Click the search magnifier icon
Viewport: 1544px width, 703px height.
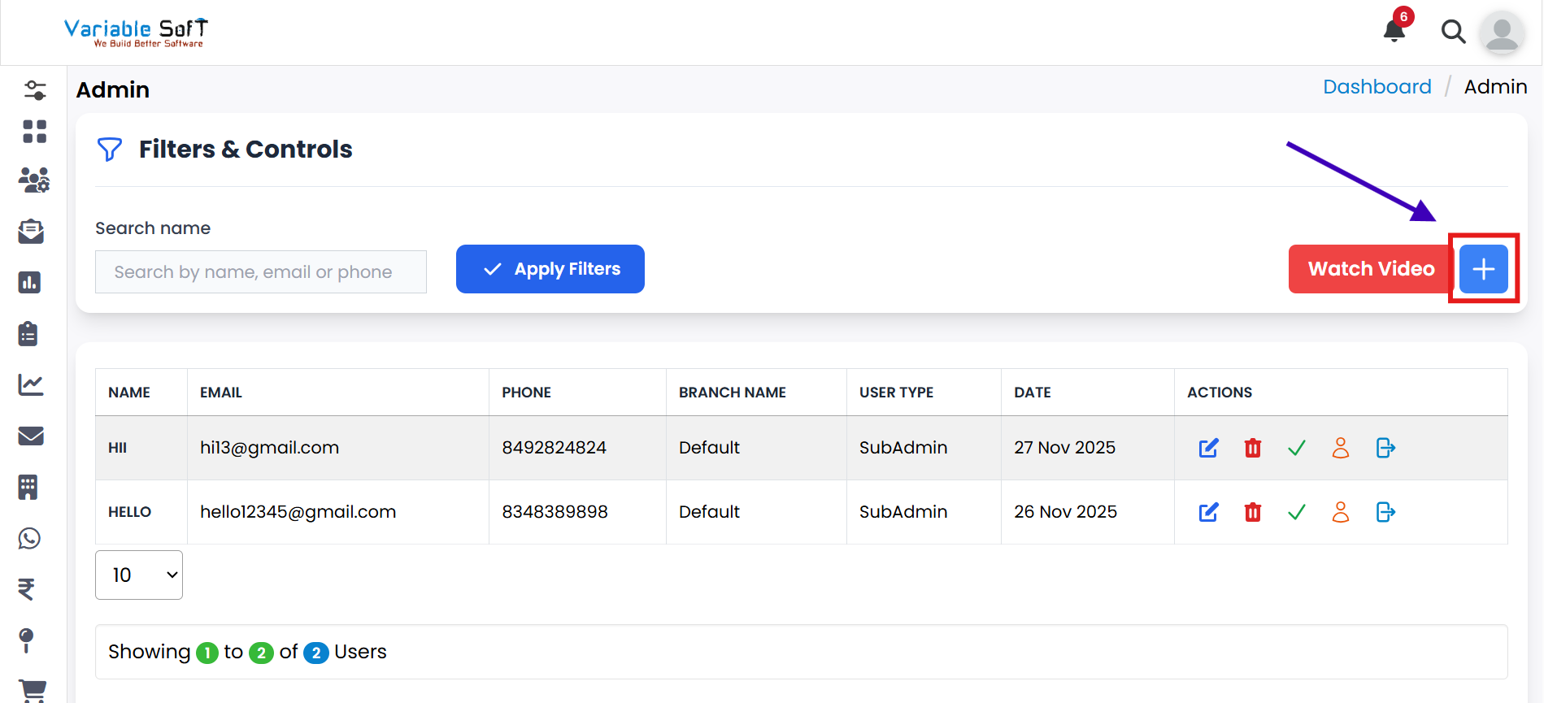pos(1453,32)
